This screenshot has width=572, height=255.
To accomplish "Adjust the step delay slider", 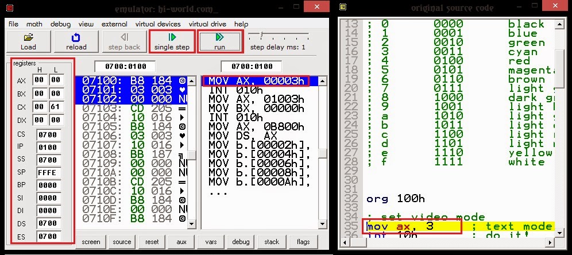I will (261, 36).
